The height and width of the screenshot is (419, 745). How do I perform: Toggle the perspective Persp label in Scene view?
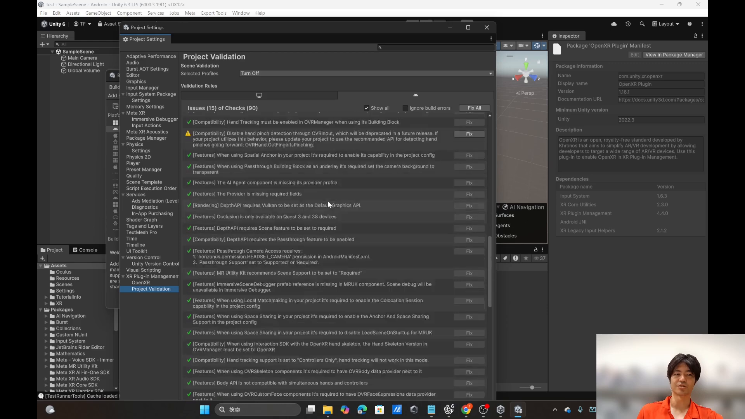tap(525, 93)
